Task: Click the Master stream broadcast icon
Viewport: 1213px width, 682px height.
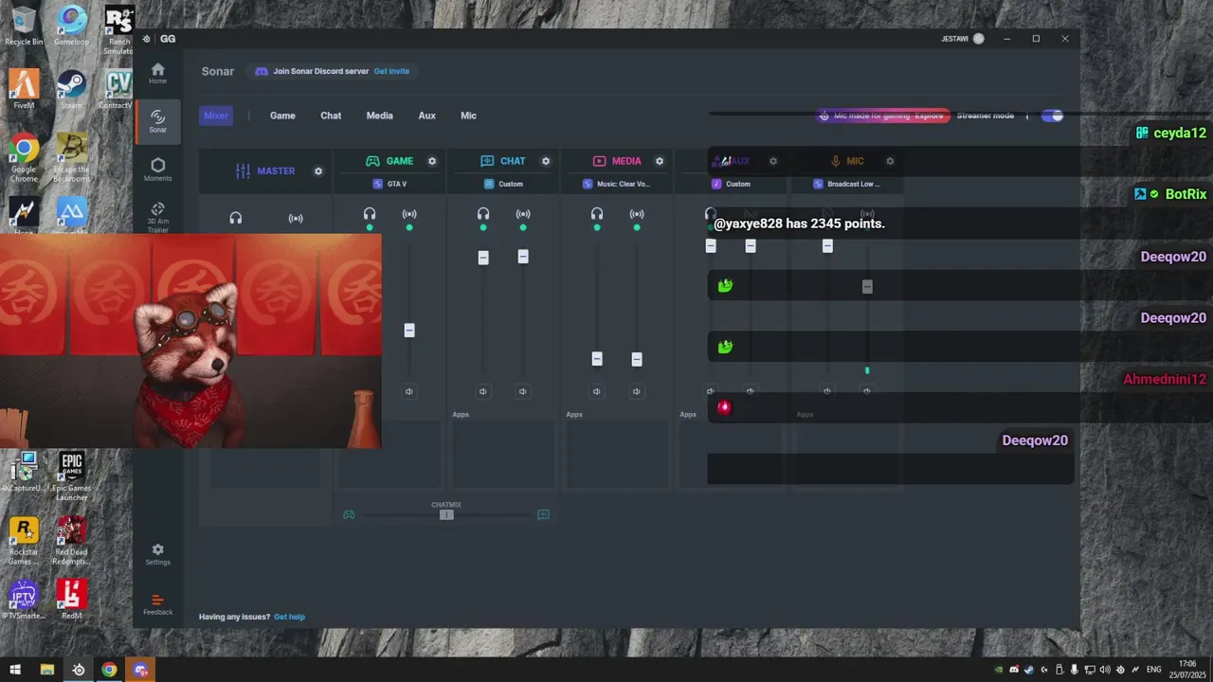Action: tap(296, 218)
